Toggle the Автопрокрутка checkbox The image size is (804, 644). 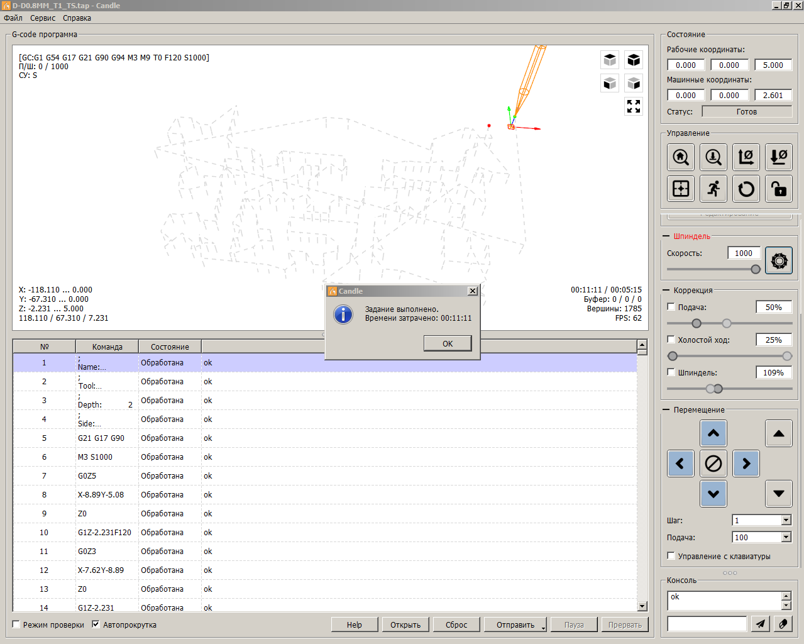(x=96, y=625)
